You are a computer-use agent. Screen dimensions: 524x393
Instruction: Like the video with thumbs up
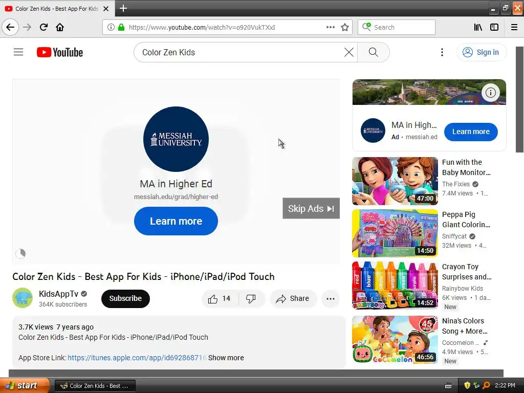220,299
